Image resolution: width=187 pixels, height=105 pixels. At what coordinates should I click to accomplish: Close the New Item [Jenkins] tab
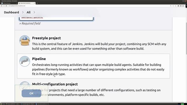coord(34,3)
